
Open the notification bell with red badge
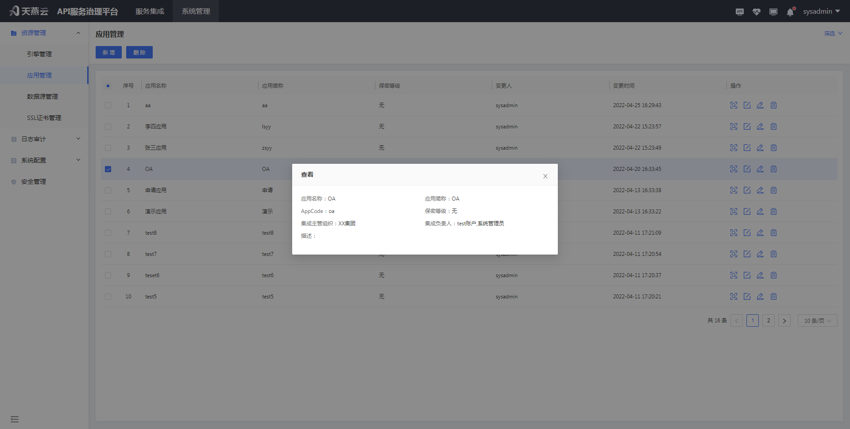[790, 12]
